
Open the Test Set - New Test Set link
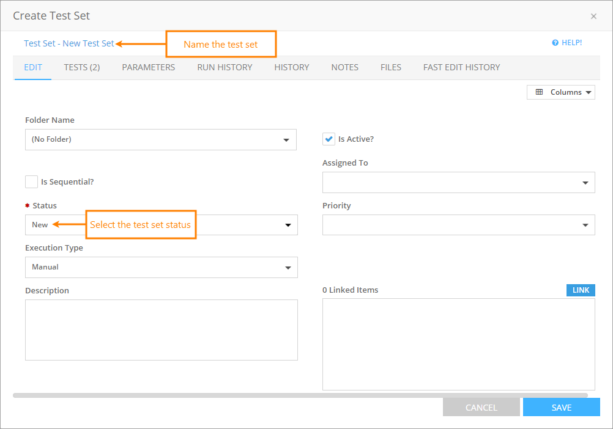69,43
